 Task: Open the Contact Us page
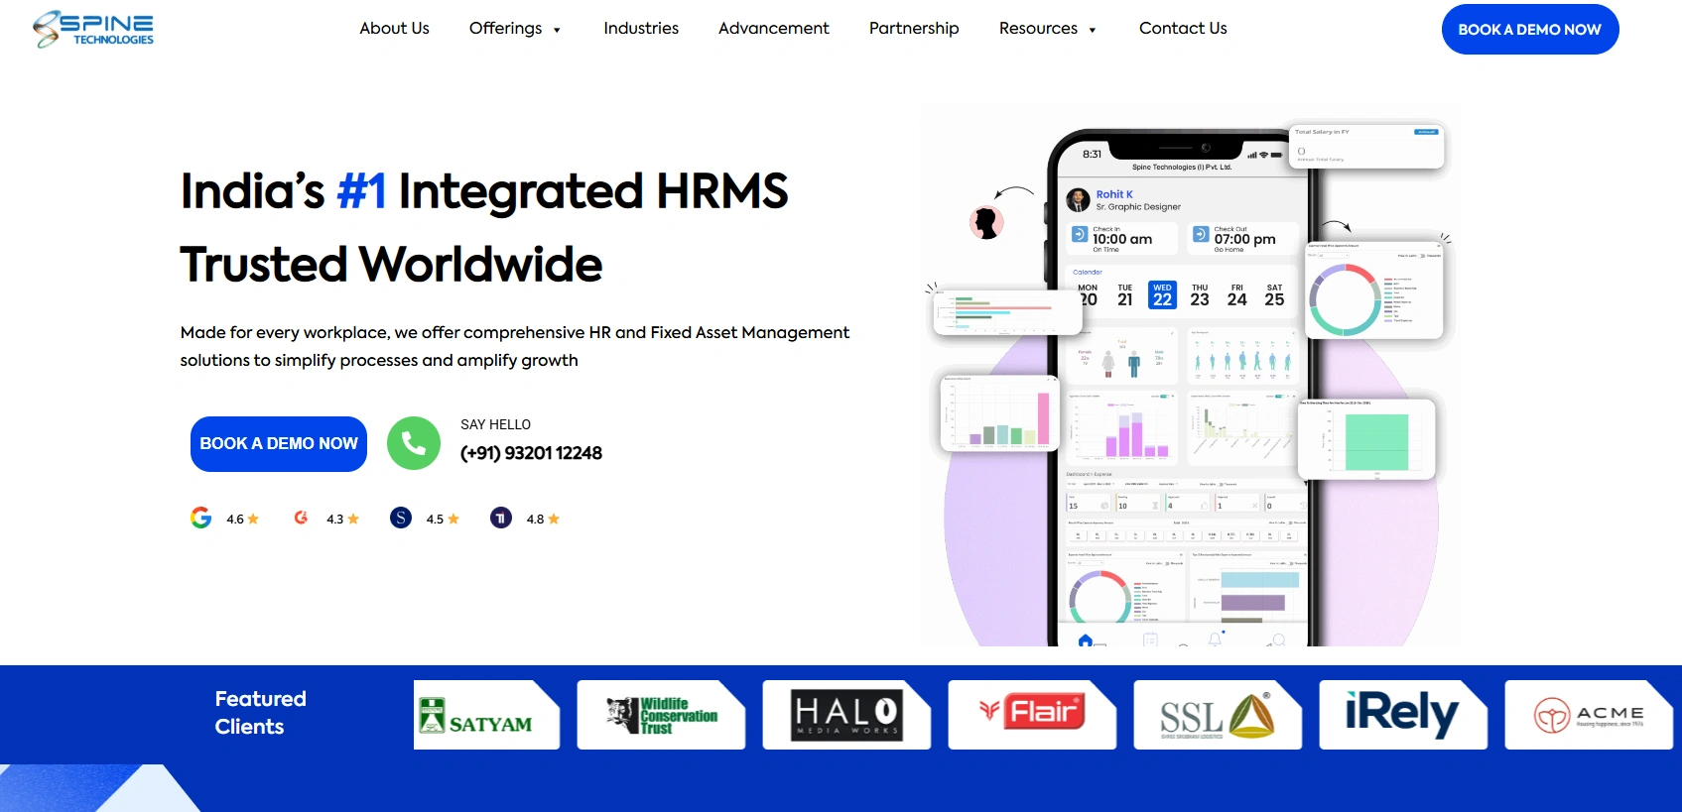pos(1183,29)
